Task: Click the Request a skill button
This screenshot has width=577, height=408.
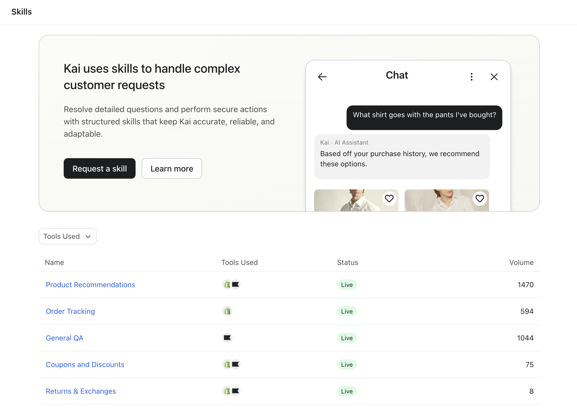Action: [x=99, y=168]
